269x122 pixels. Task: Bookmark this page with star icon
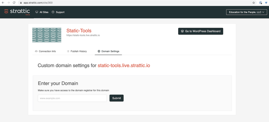click(254, 3)
